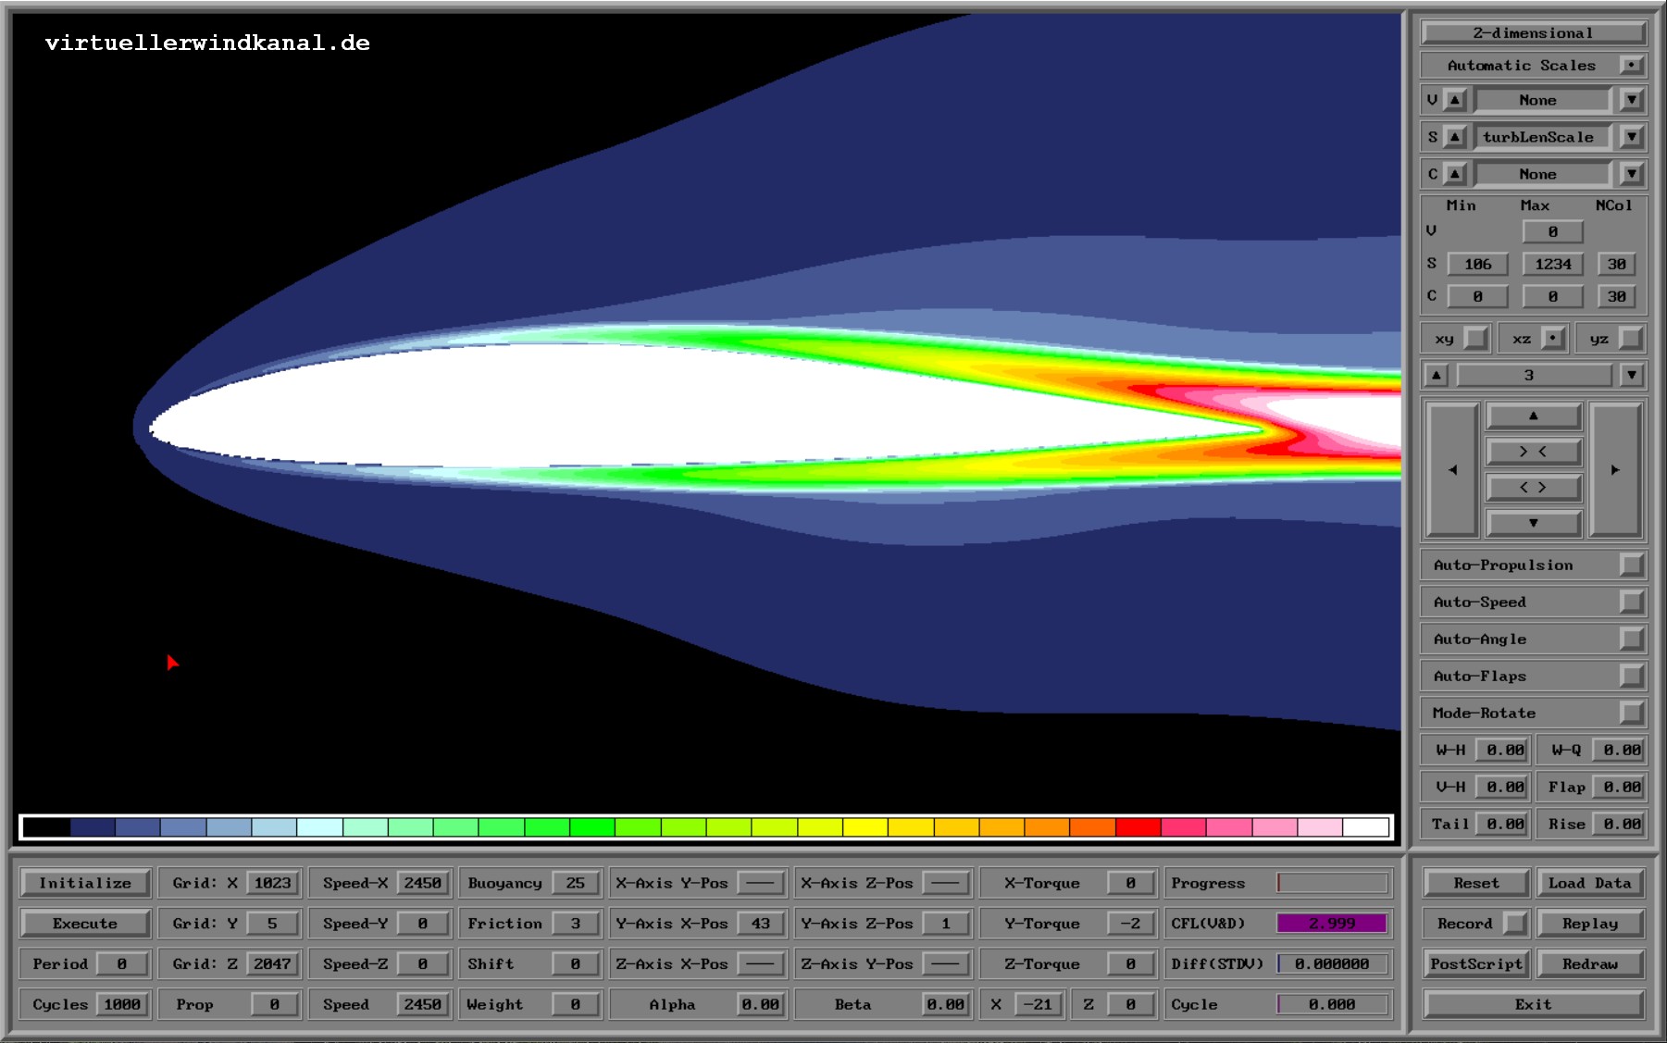Click the yellow swatch in color scale
This screenshot has height=1043, width=1667.
(x=865, y=826)
